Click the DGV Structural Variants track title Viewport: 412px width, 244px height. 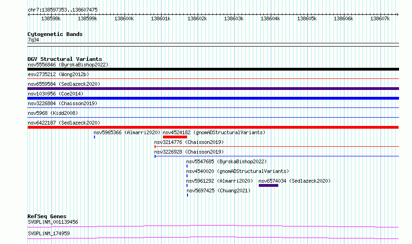(65, 59)
